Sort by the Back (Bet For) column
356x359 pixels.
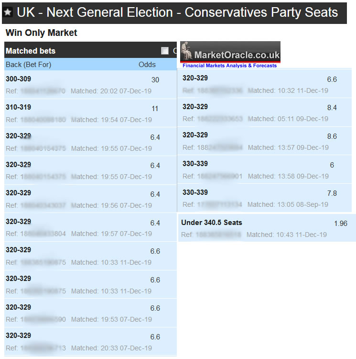[x=29, y=64]
